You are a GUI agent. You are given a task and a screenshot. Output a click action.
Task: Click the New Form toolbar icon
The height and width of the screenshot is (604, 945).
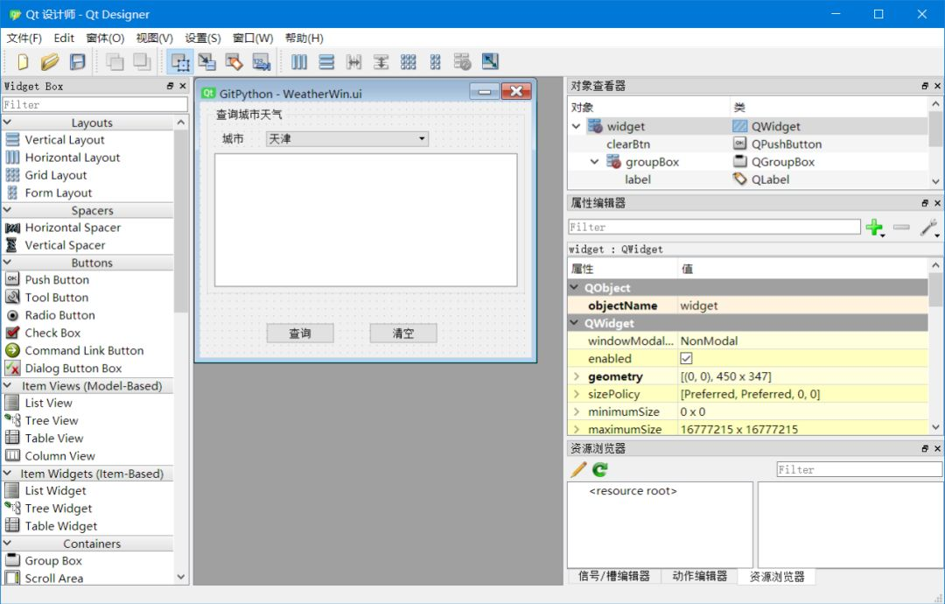[23, 61]
